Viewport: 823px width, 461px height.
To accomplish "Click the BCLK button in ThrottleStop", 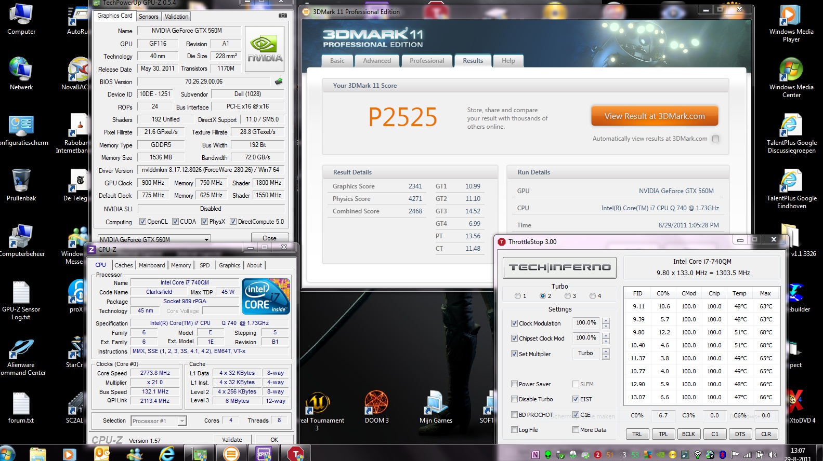I will (688, 434).
